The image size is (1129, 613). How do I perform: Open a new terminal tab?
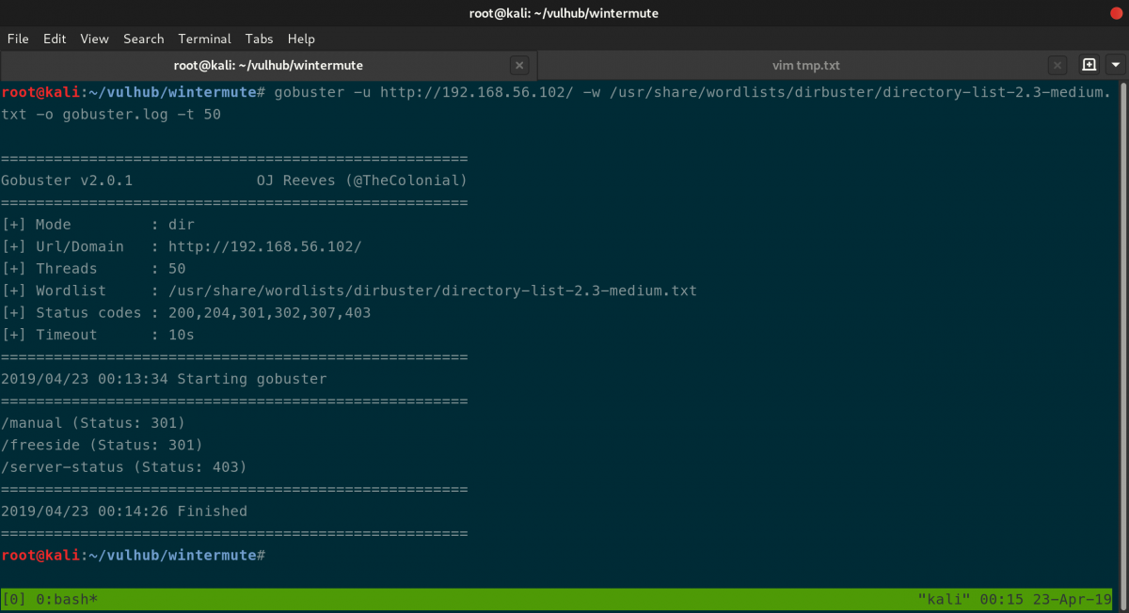[1089, 65]
